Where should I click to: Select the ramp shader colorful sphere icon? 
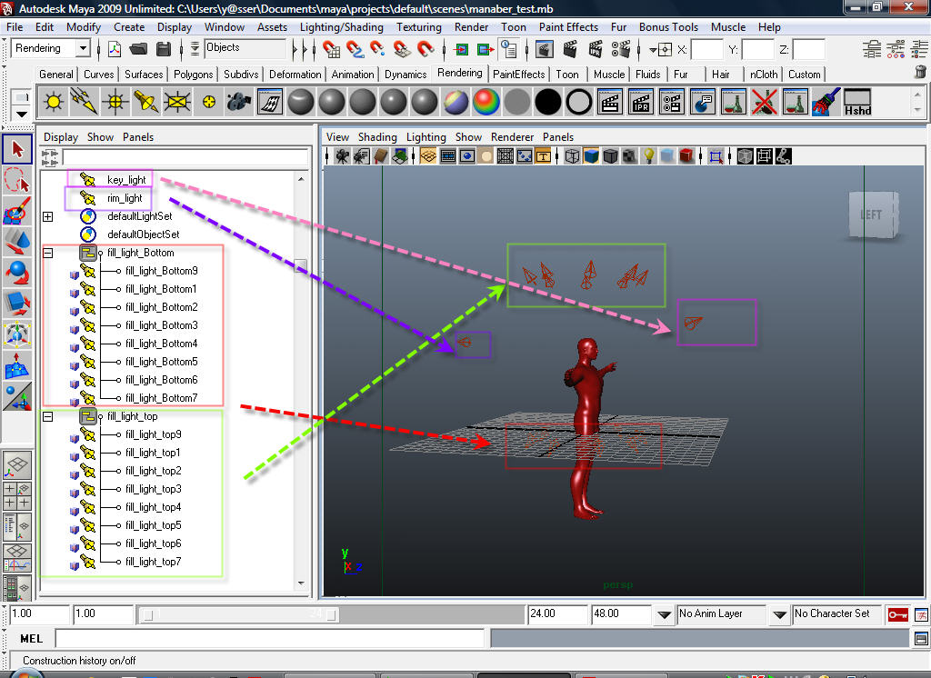(x=486, y=102)
